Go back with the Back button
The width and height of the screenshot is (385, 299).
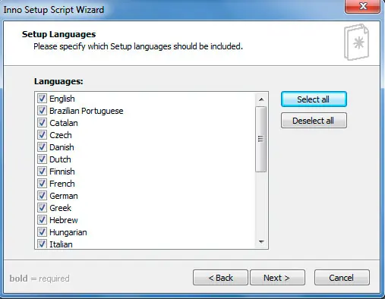coord(220,278)
